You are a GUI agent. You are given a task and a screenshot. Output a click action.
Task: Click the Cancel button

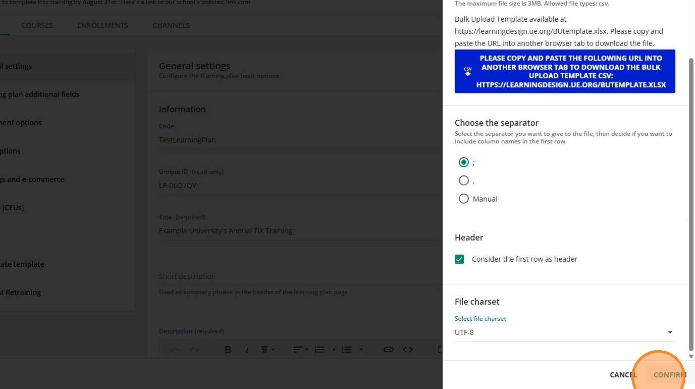(x=623, y=375)
